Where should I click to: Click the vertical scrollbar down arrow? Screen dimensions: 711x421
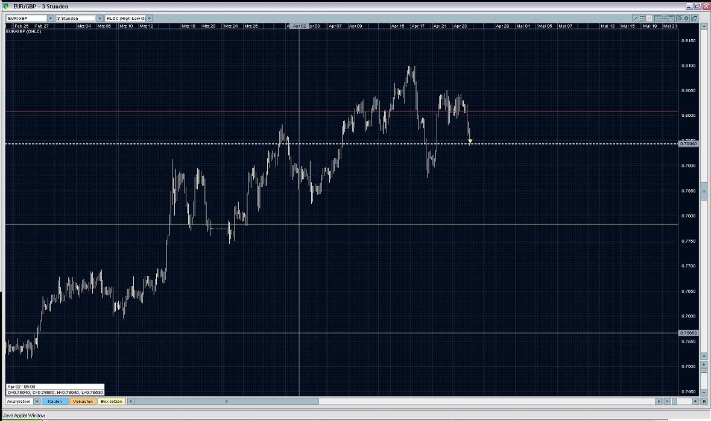pyautogui.click(x=704, y=357)
